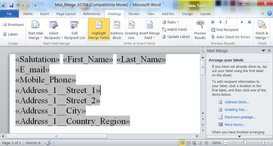Go to first record arrow
The height and width of the screenshot is (146, 273).
(213, 22)
